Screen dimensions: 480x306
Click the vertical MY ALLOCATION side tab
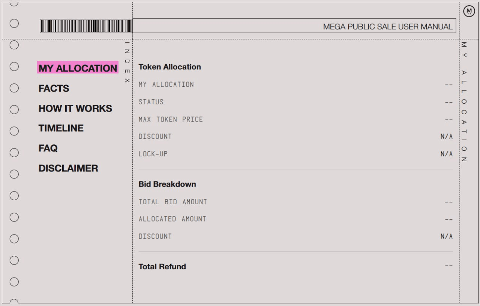click(464, 102)
